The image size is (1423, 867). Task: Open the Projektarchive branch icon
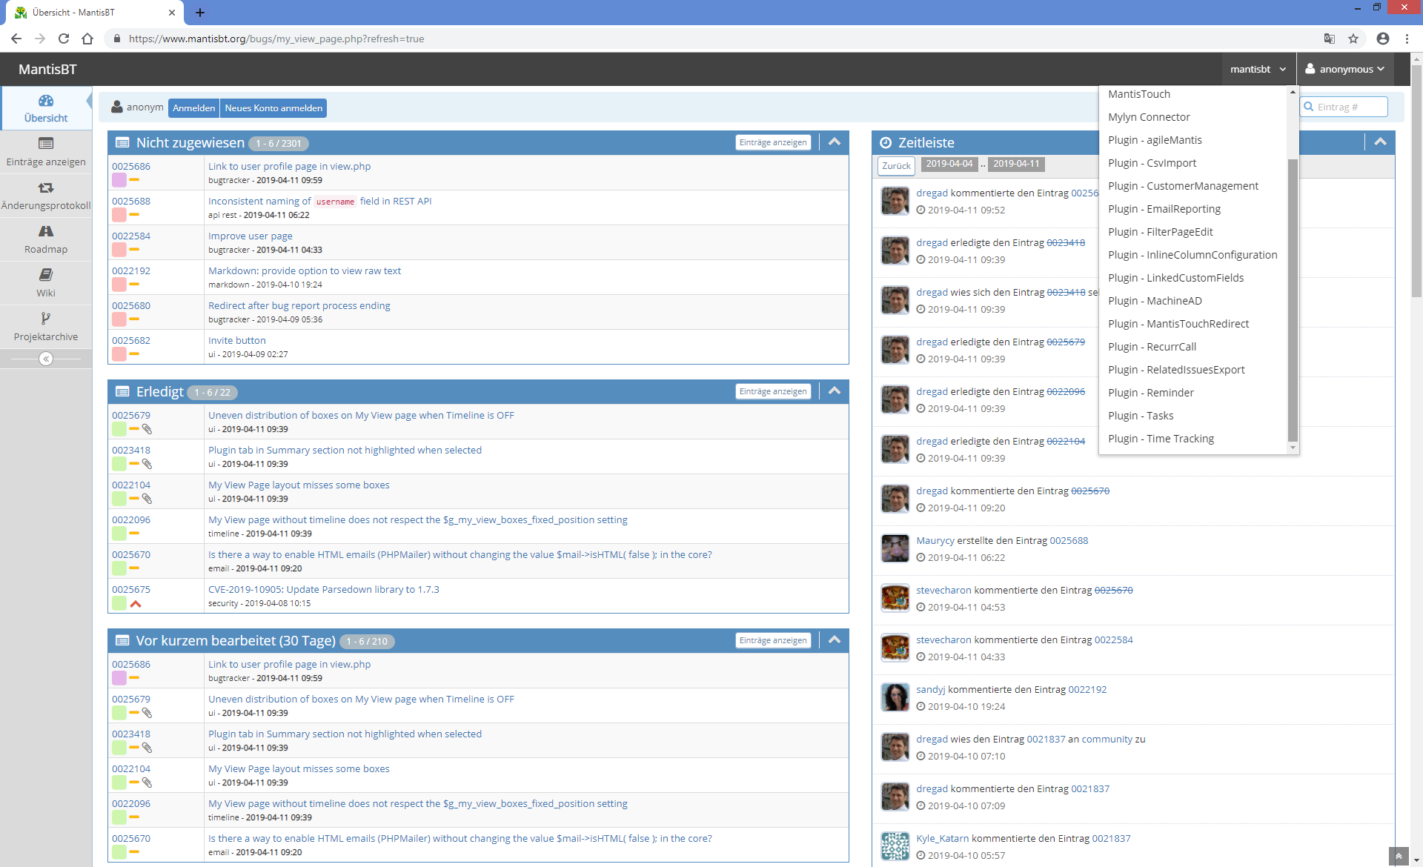pos(46,319)
